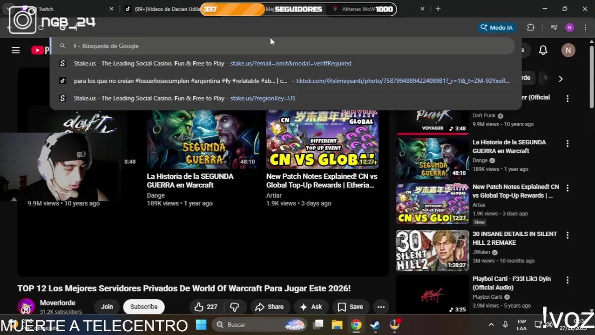Click the '31.2K subscribers' text
Image resolution: width=595 pixels, height=335 pixels.
tap(61, 312)
